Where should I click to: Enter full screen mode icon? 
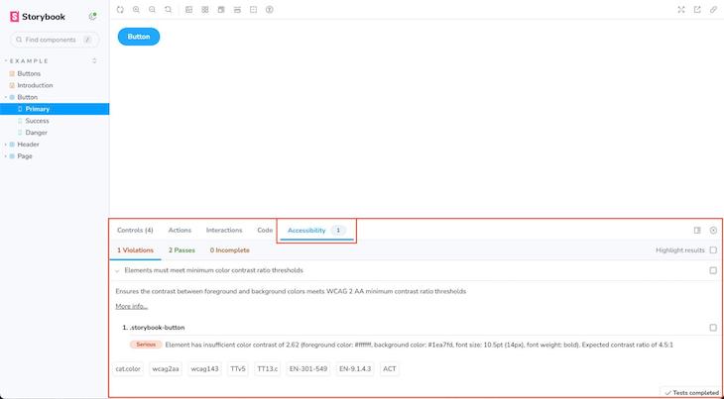coord(681,9)
